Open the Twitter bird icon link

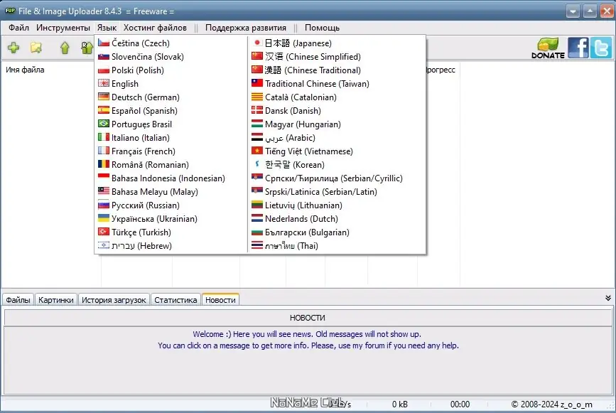[x=600, y=48]
